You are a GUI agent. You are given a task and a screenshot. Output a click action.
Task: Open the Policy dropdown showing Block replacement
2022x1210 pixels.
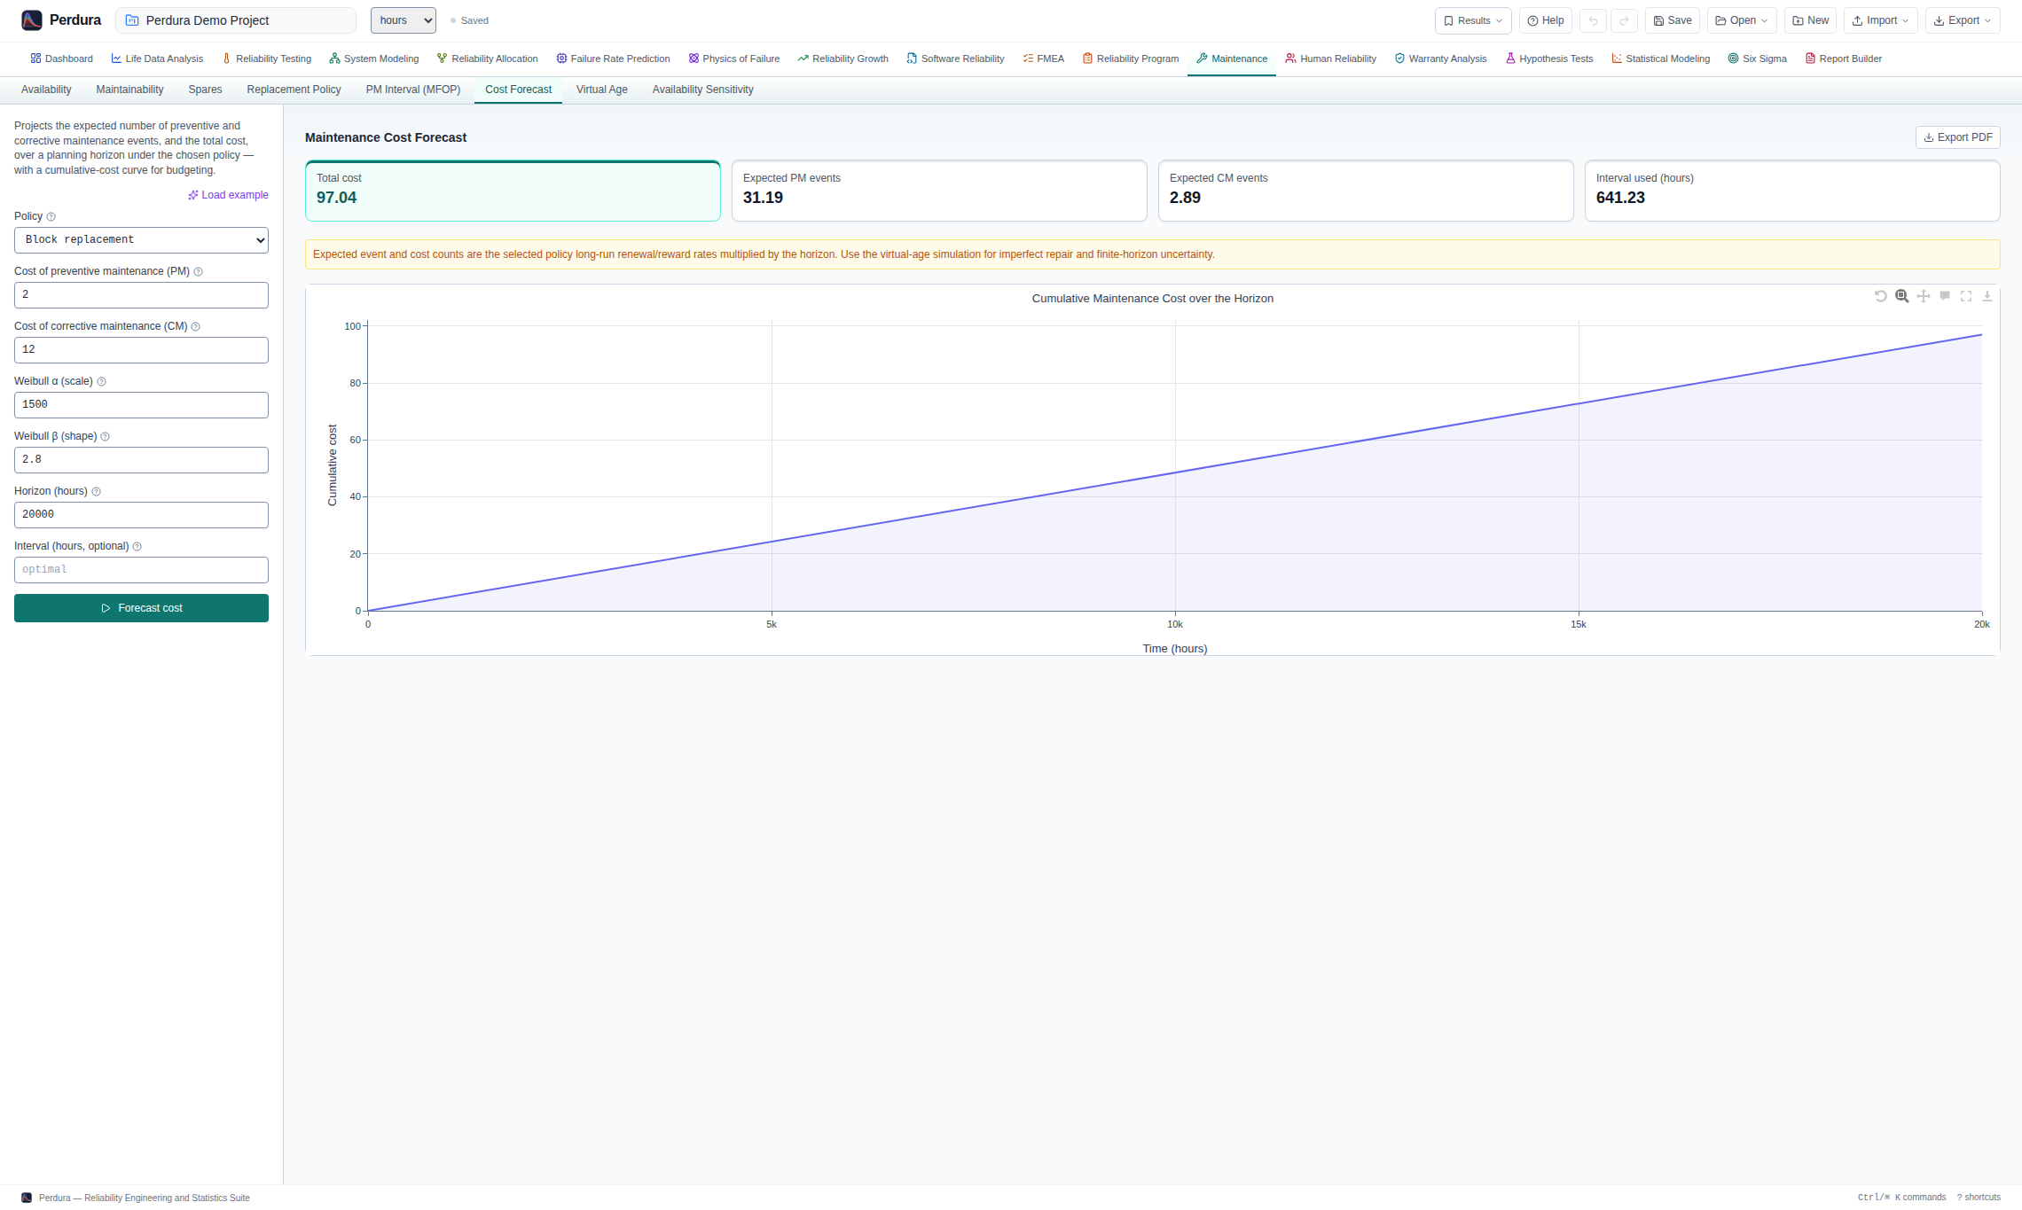(141, 240)
